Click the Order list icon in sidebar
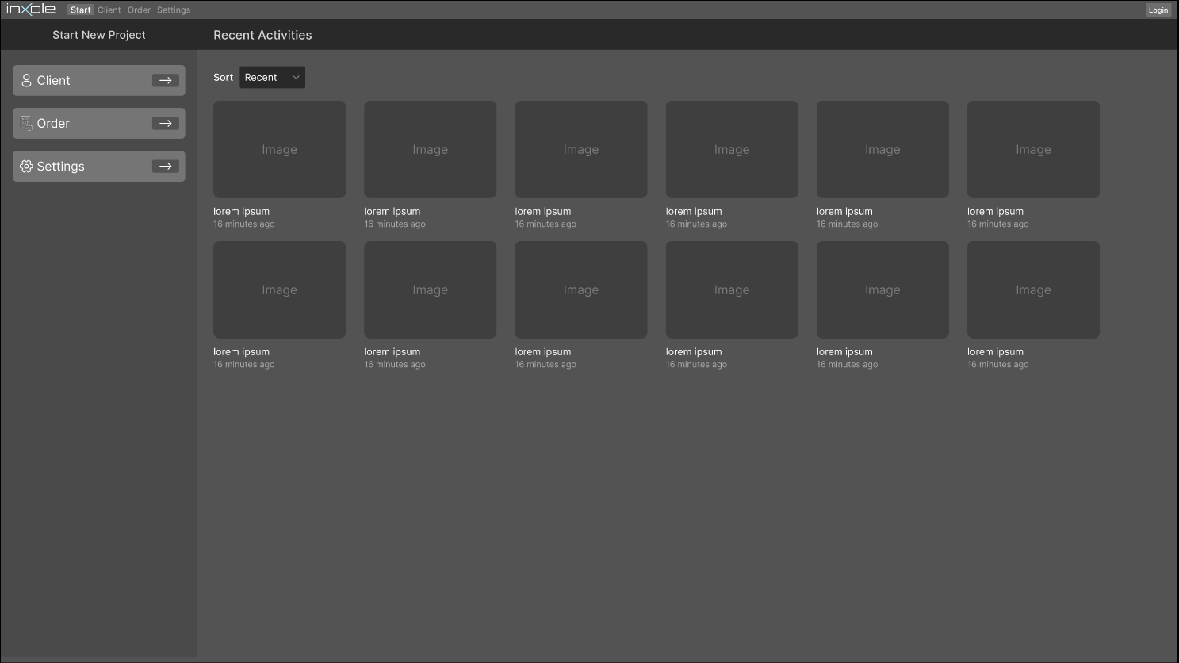The image size is (1179, 663). (26, 123)
